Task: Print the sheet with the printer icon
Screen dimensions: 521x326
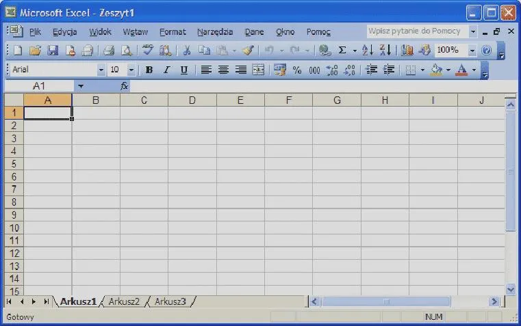Action: (109, 51)
